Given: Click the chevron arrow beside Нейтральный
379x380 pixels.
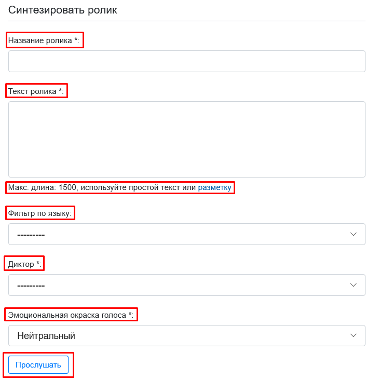Looking at the screenshot, I should tap(354, 335).
